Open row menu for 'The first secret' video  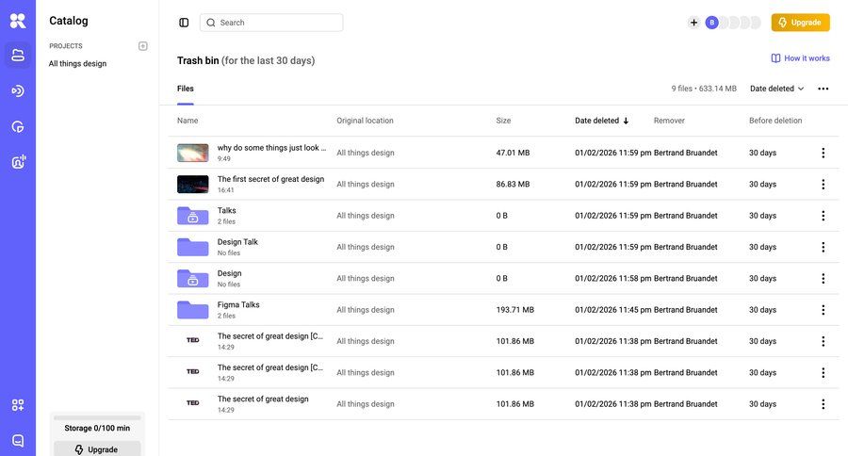tap(823, 185)
